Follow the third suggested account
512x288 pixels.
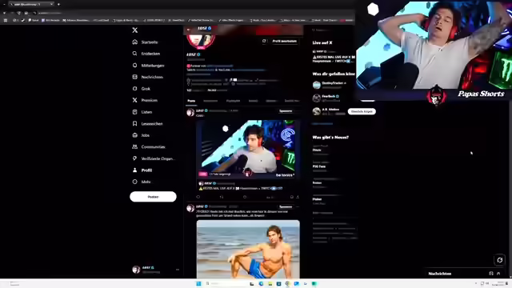pyautogui.click(x=362, y=111)
